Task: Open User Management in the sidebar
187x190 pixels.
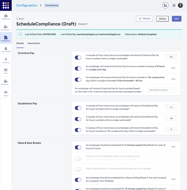Action: tap(6, 27)
